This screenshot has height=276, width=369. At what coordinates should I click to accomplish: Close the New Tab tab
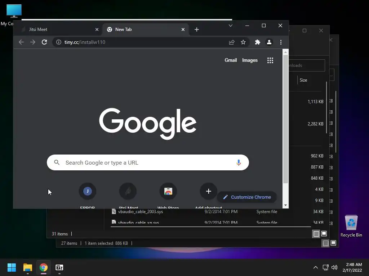(x=183, y=29)
